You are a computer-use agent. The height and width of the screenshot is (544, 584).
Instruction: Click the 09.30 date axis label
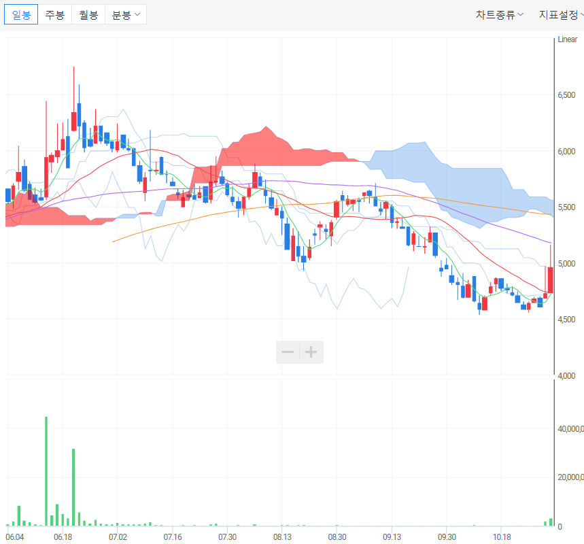[447, 537]
